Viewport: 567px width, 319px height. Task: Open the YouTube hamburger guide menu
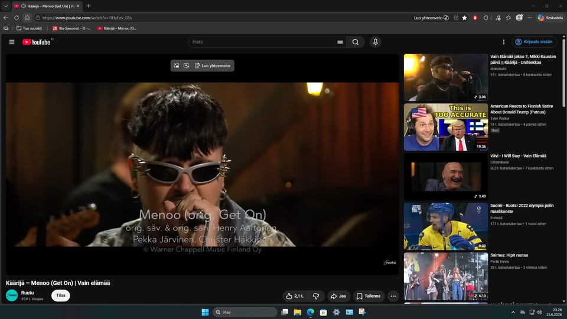(x=12, y=42)
